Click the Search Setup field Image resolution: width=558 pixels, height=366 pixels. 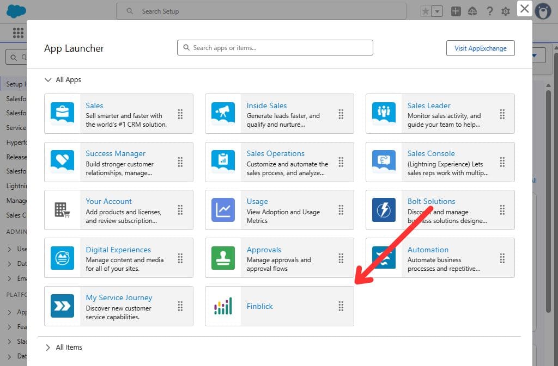(261, 11)
